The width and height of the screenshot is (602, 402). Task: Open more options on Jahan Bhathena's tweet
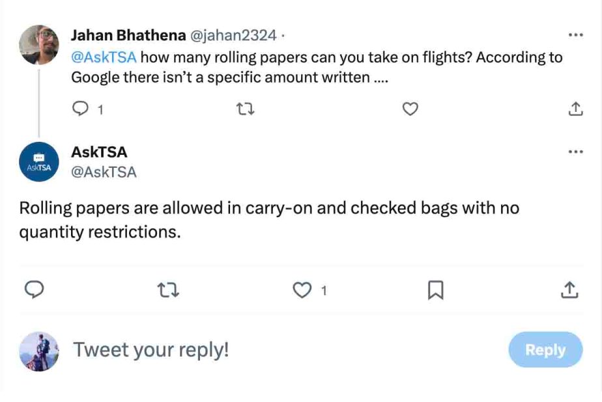click(x=575, y=34)
